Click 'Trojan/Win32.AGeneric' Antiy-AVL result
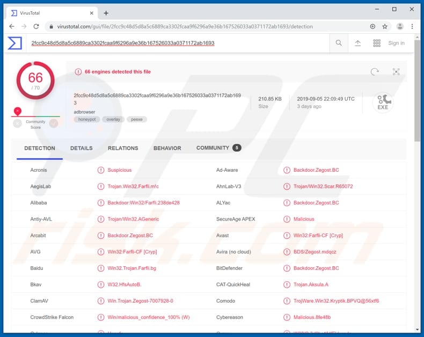The height and width of the screenshot is (337, 424). click(133, 219)
